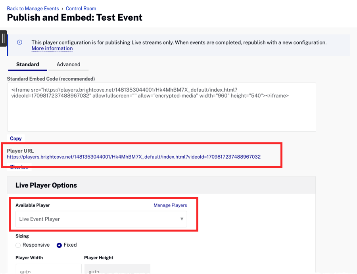Click Shorten below the Player URL

(x=19, y=167)
